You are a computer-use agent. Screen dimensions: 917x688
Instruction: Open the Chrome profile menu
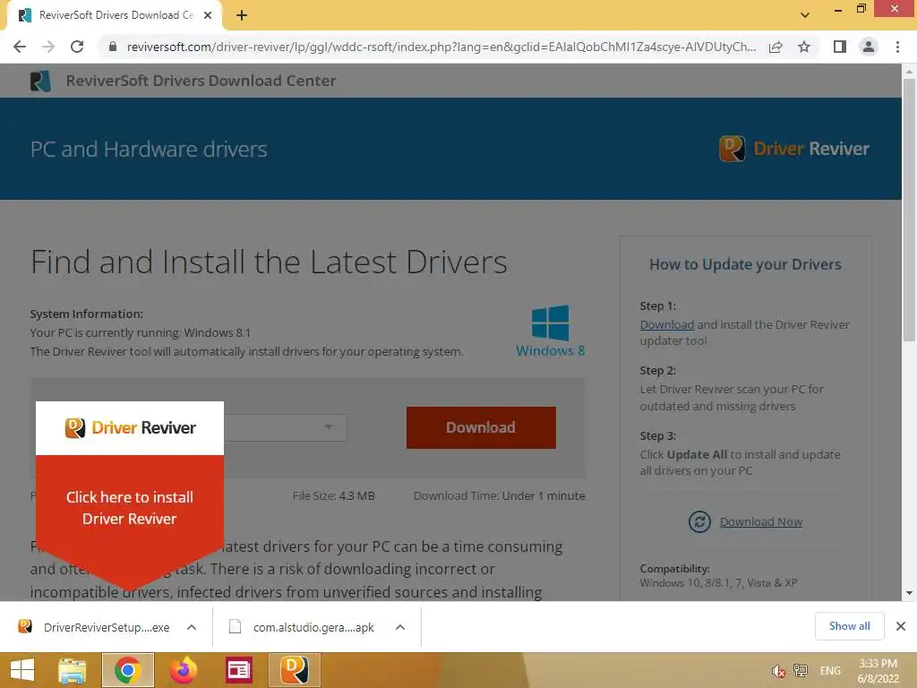pyautogui.click(x=869, y=47)
